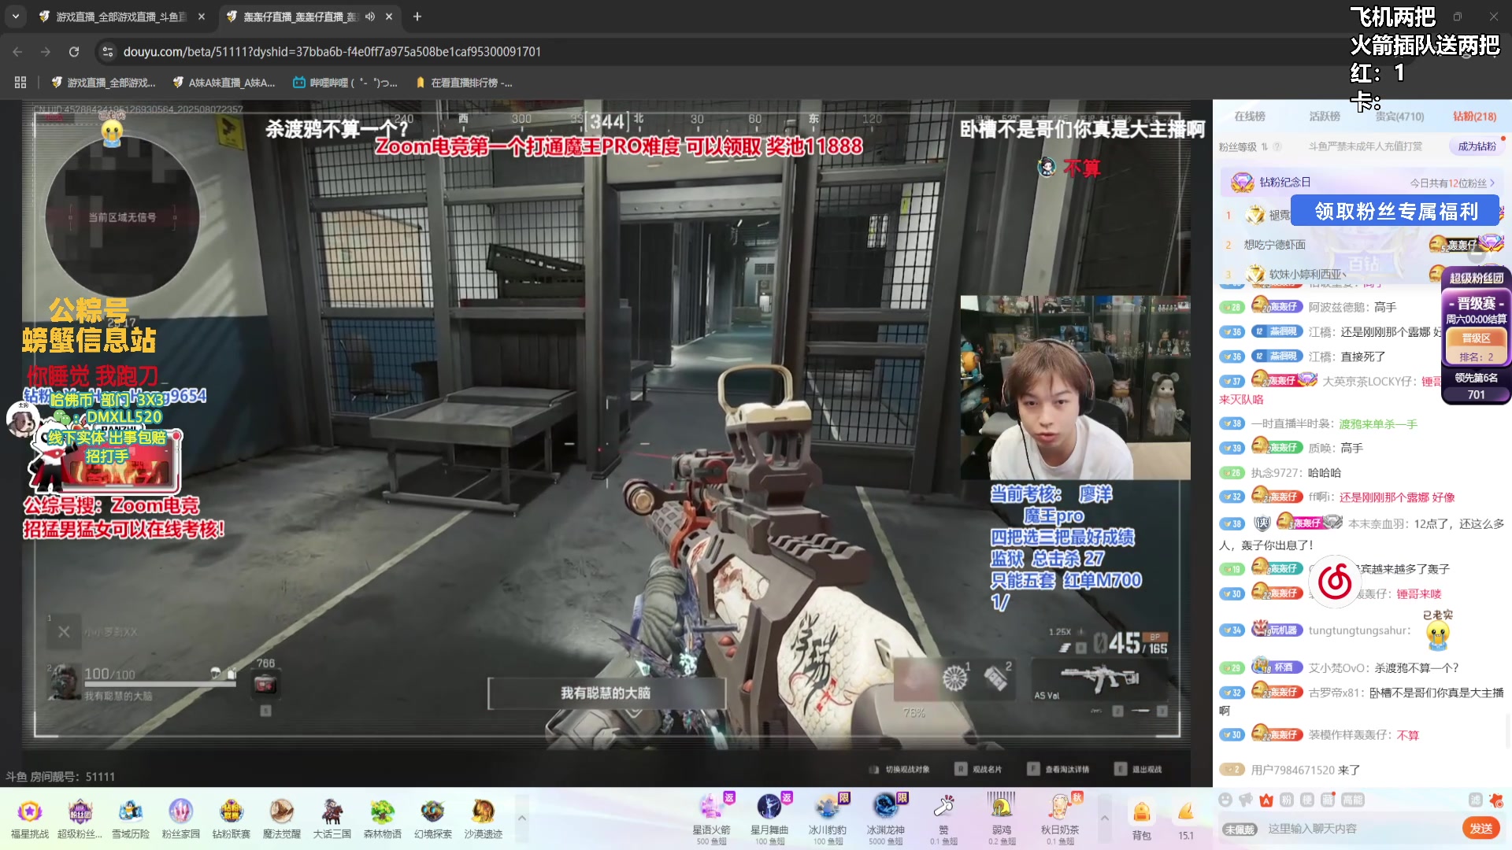Open a new browser tab
Image resolution: width=1512 pixels, height=850 pixels.
pos(417,17)
